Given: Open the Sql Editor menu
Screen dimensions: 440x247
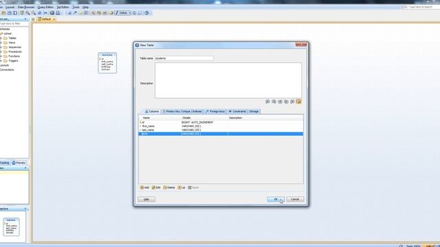Looking at the screenshot, I should pos(63,7).
